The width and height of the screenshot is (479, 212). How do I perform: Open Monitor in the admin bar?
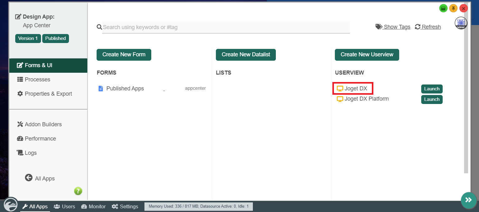94,206
